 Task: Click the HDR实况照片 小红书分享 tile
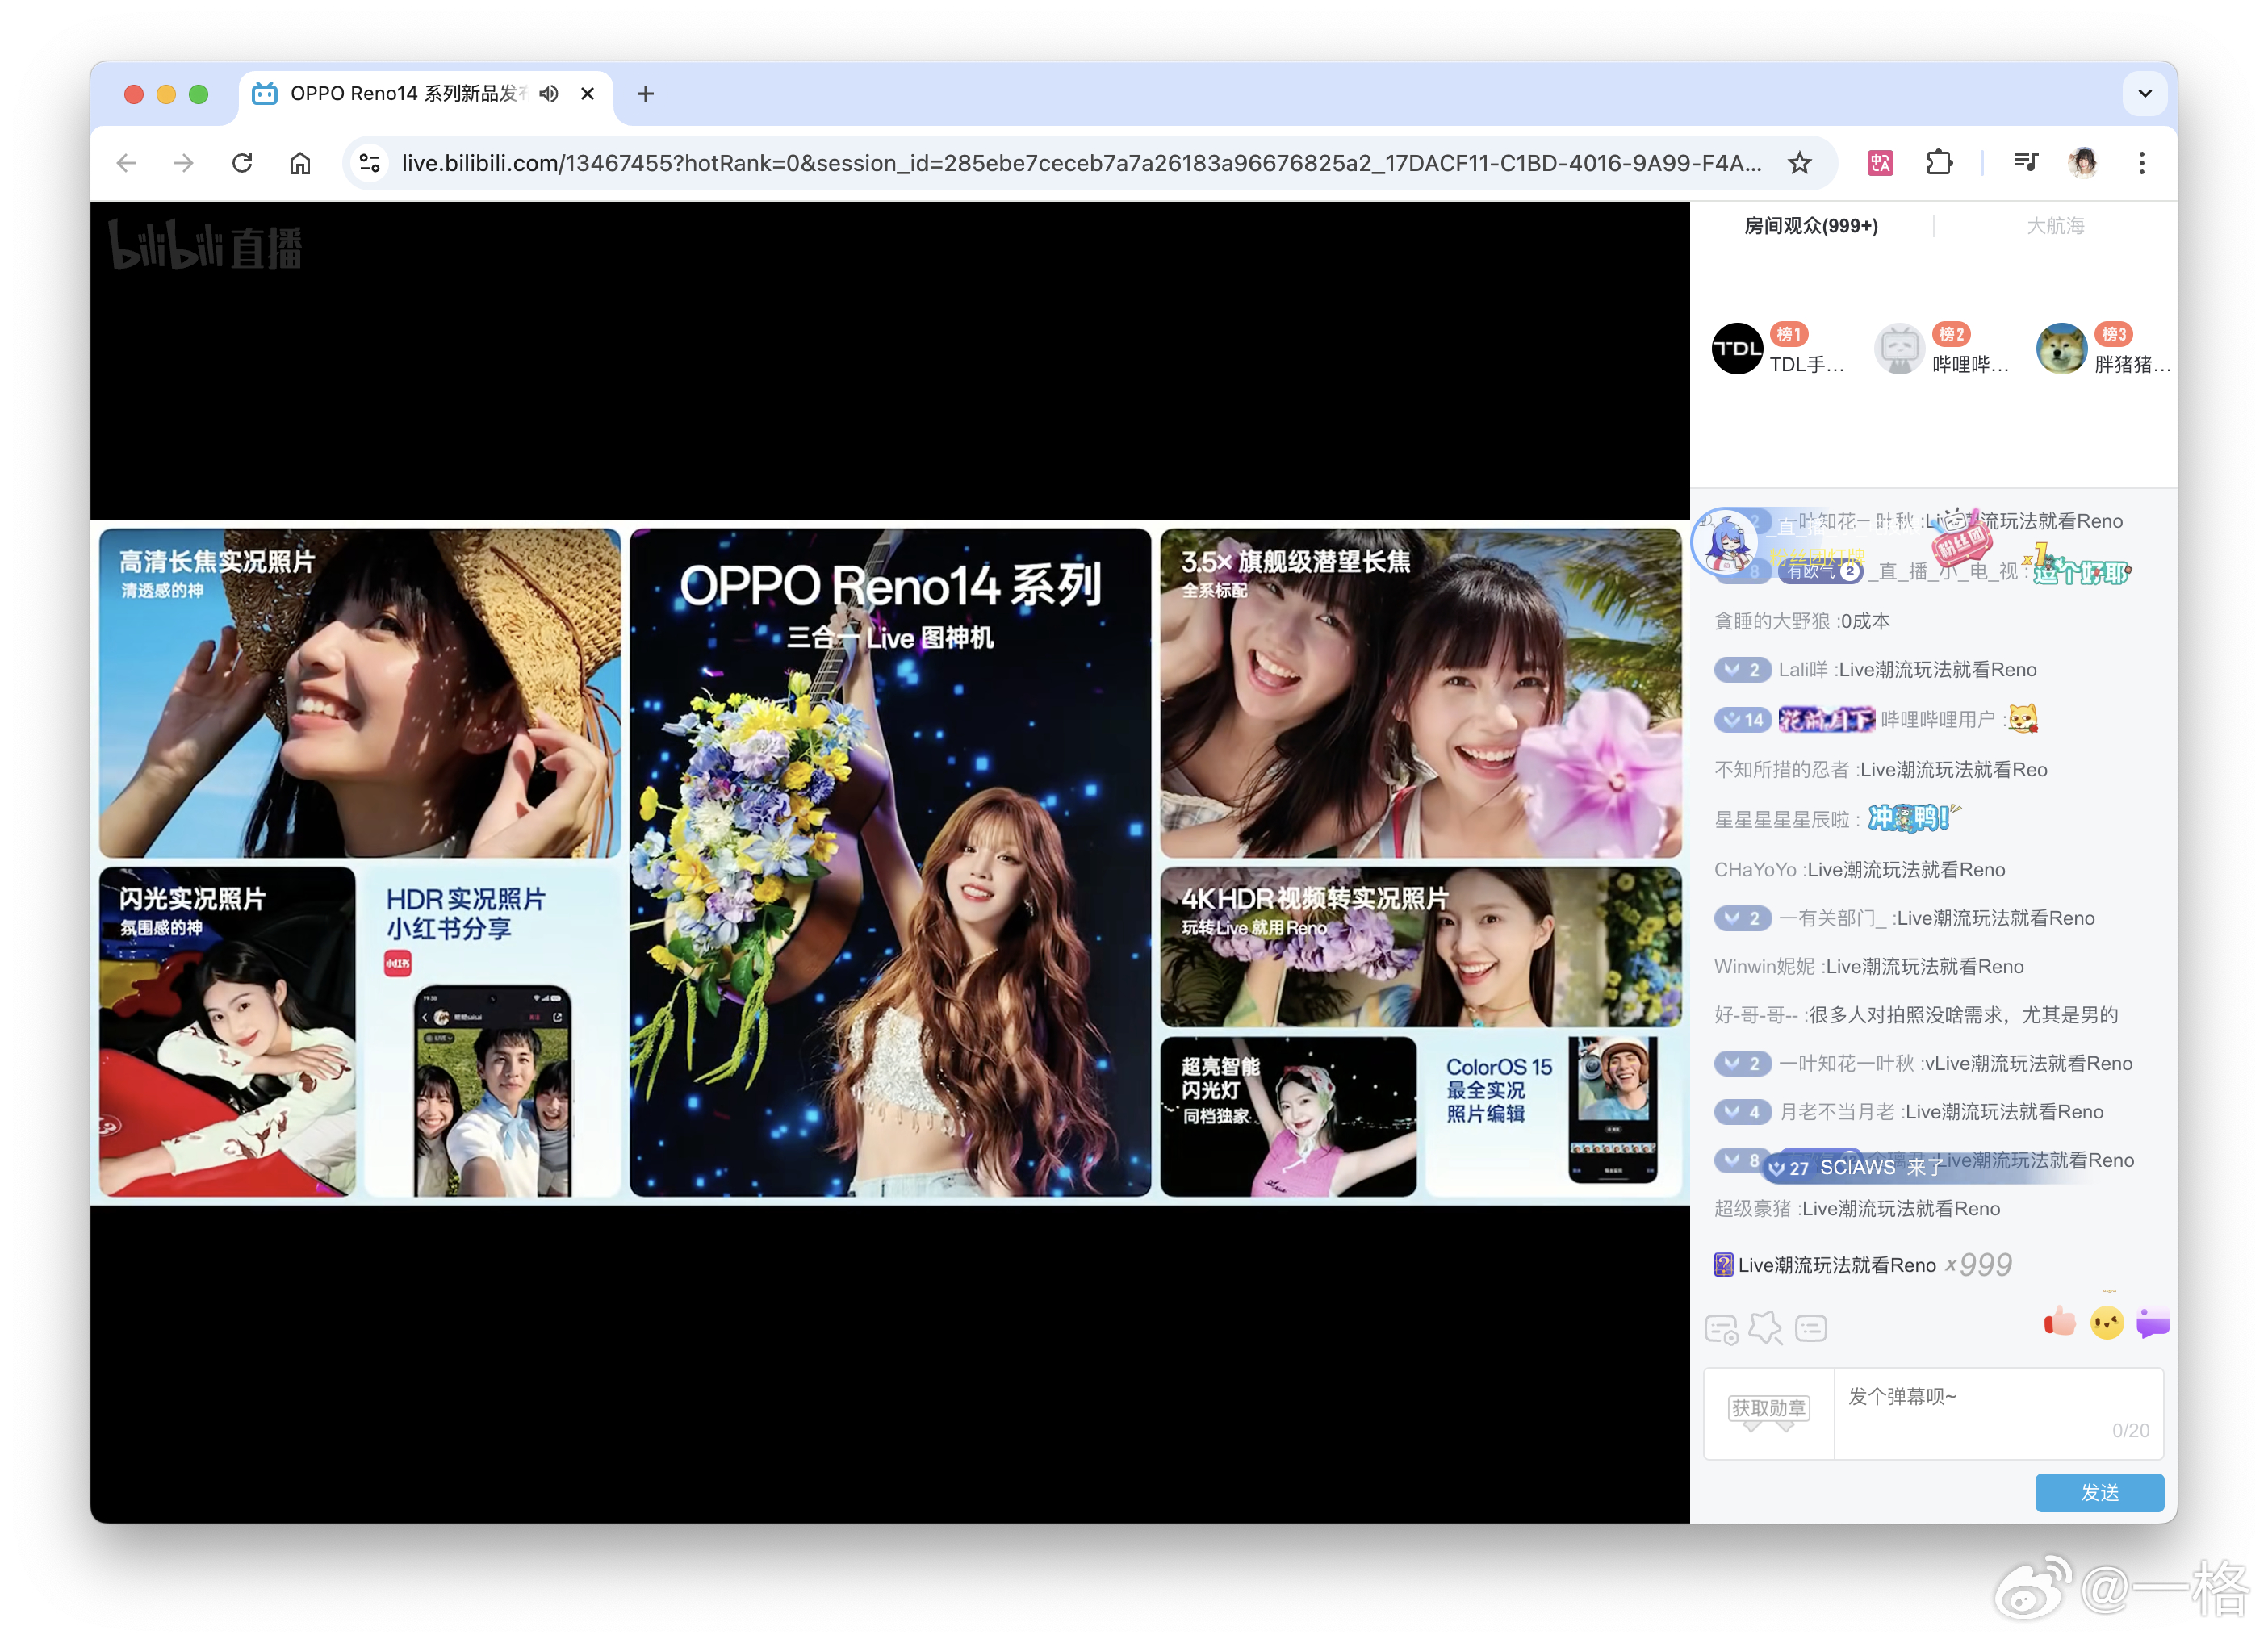coord(493,1032)
